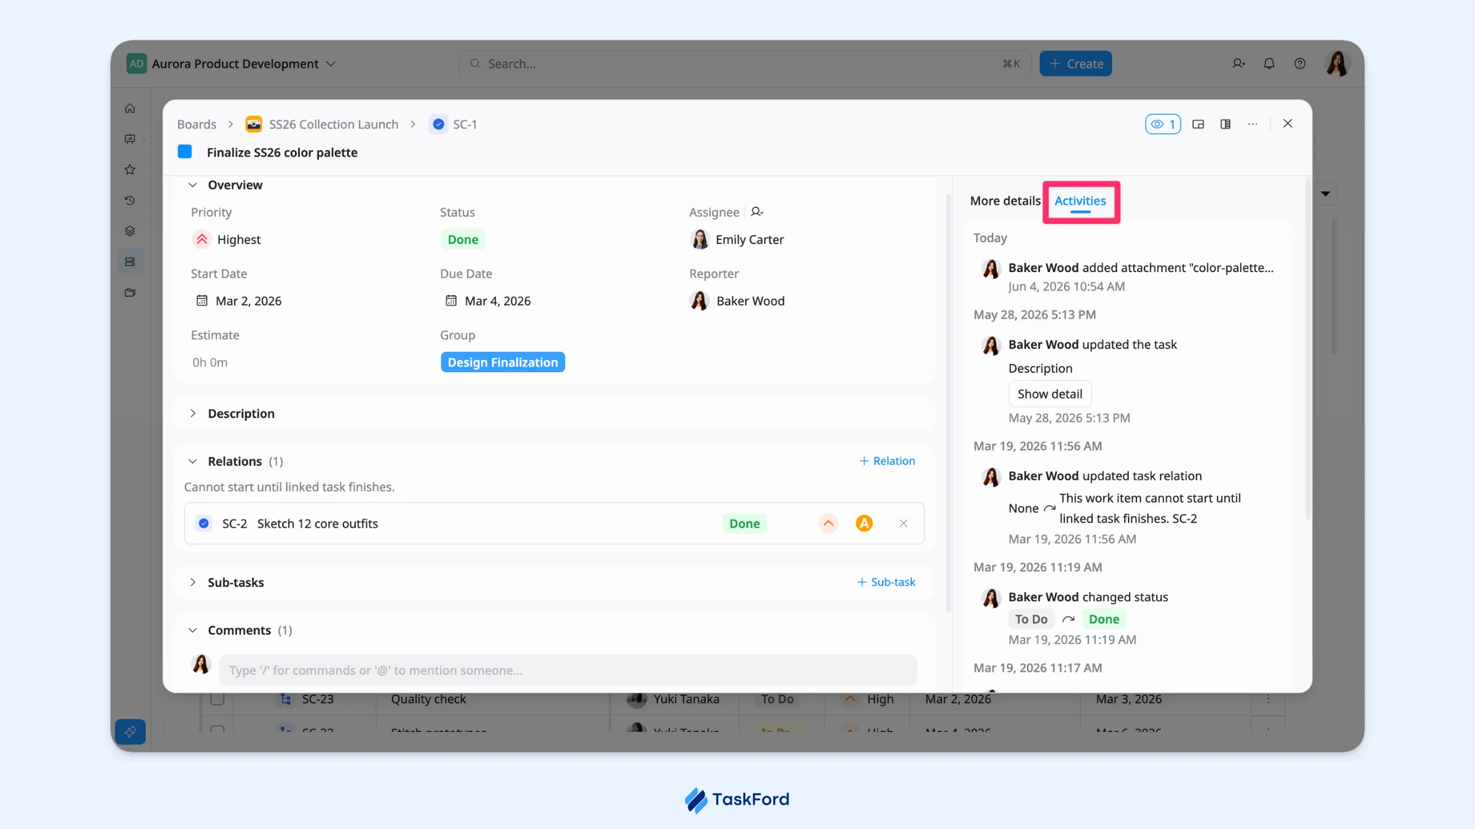Click the Start Date calendar icon
This screenshot has height=829, width=1475.
(202, 300)
